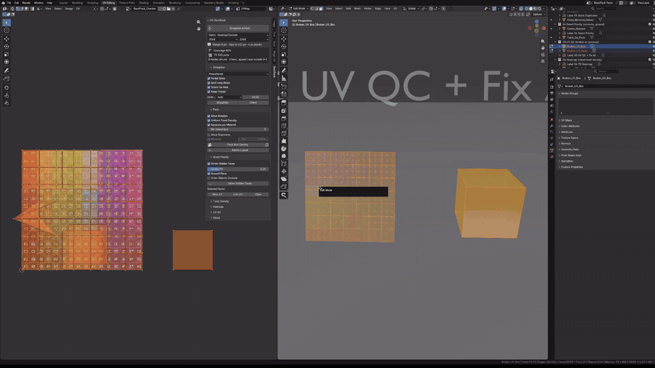The image size is (655, 368).
Task: Click the Pack Max Density button
Action: click(235, 144)
